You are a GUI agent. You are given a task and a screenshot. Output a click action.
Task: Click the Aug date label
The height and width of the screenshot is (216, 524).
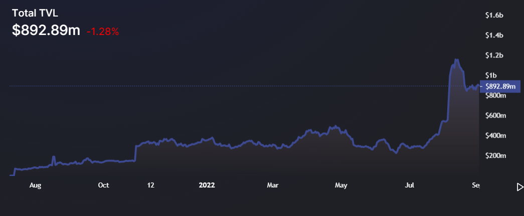[x=35, y=185]
